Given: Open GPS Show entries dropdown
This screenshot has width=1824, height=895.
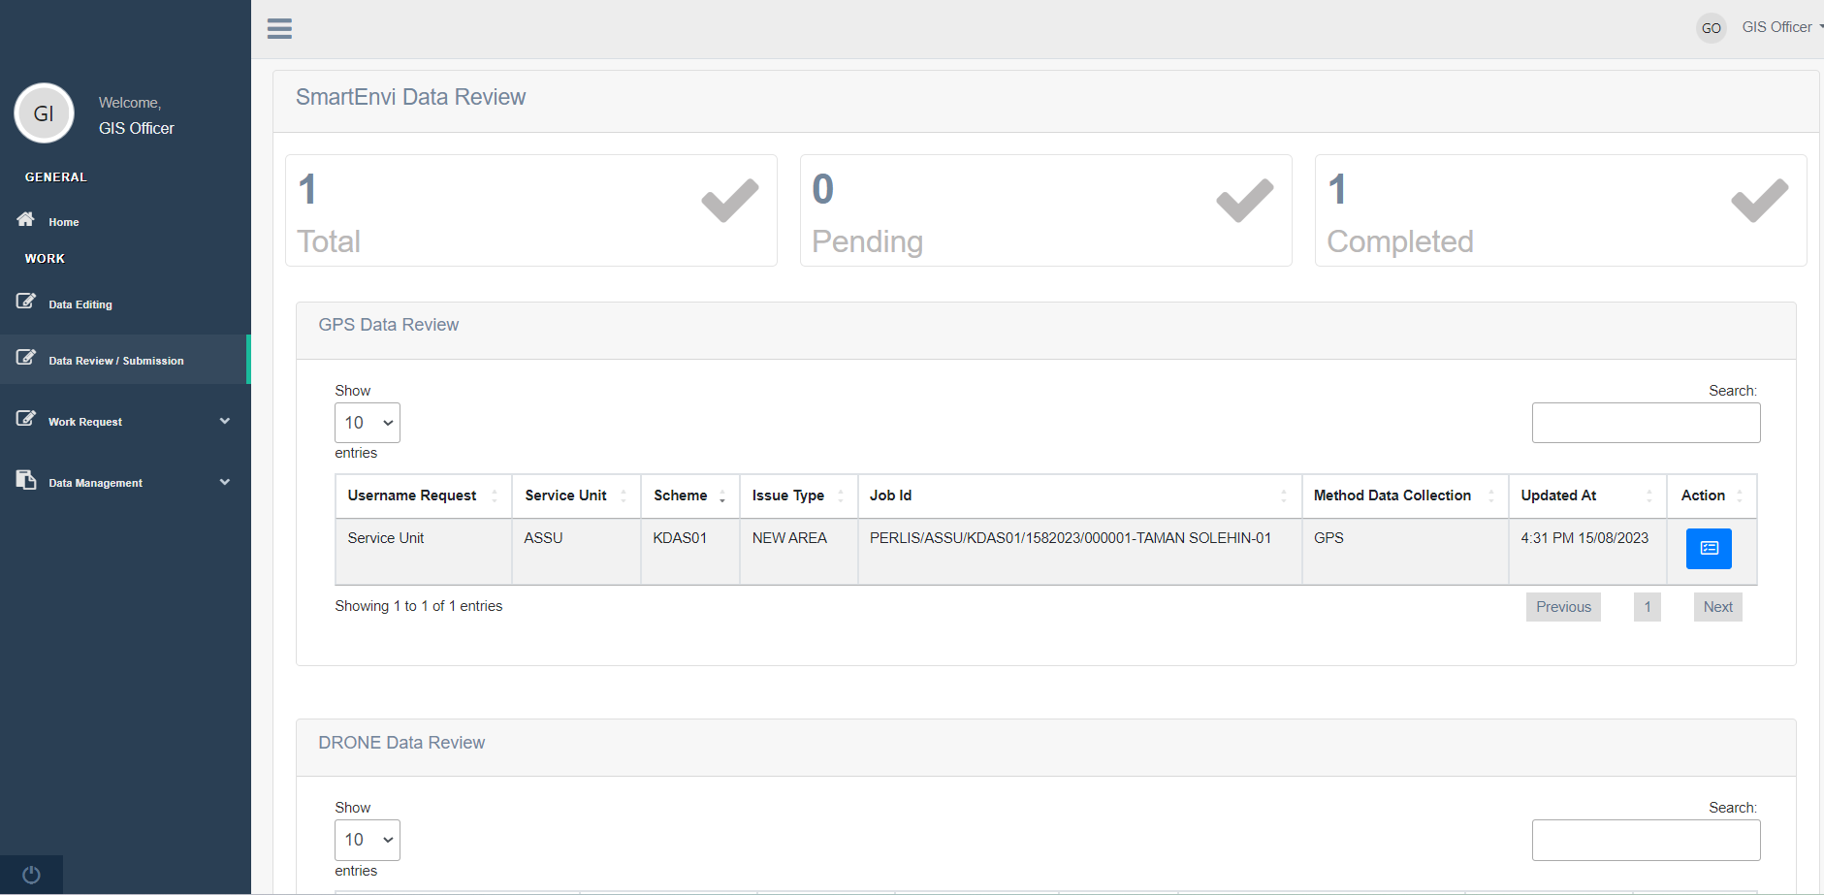Looking at the screenshot, I should 368,423.
